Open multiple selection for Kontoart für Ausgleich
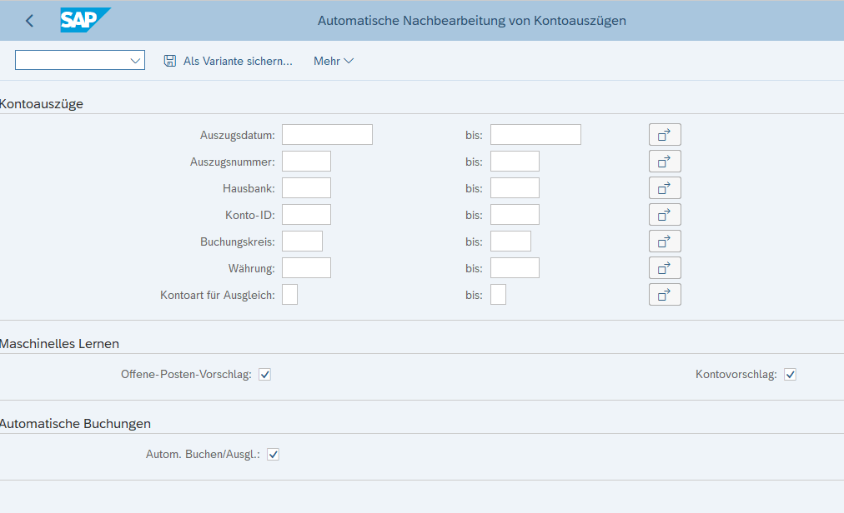Image resolution: width=844 pixels, height=513 pixels. click(665, 295)
